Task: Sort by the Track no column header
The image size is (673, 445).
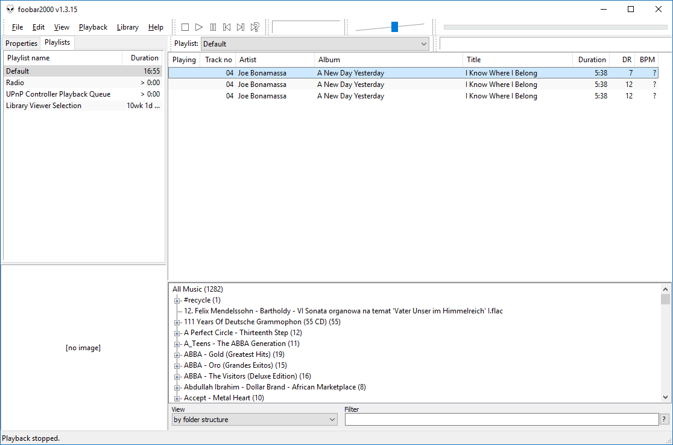Action: 218,60
